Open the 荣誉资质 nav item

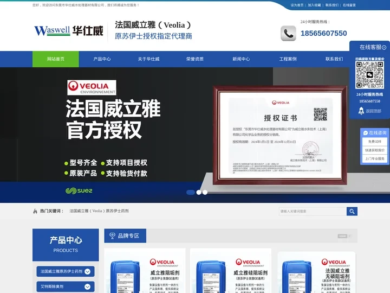pos(195,59)
